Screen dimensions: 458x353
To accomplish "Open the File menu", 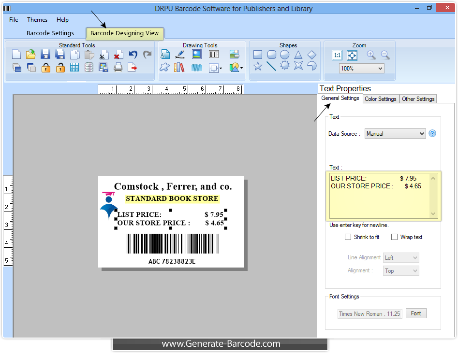I will click(14, 19).
